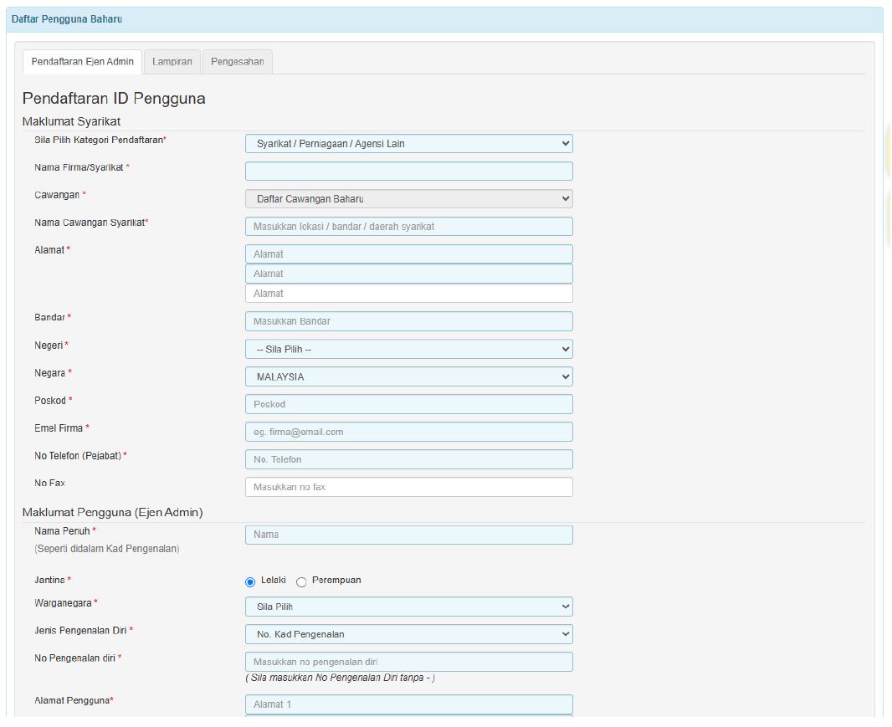The height and width of the screenshot is (727, 892).
Task: Focus the No Pengenalan diri field
Action: (x=408, y=662)
